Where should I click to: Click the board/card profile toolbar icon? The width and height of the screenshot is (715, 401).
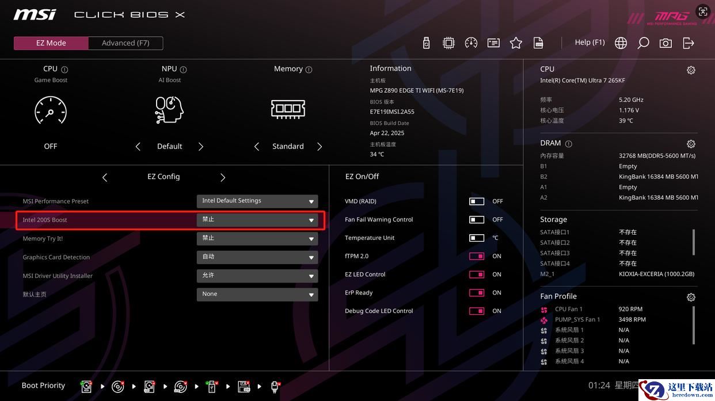(493, 43)
